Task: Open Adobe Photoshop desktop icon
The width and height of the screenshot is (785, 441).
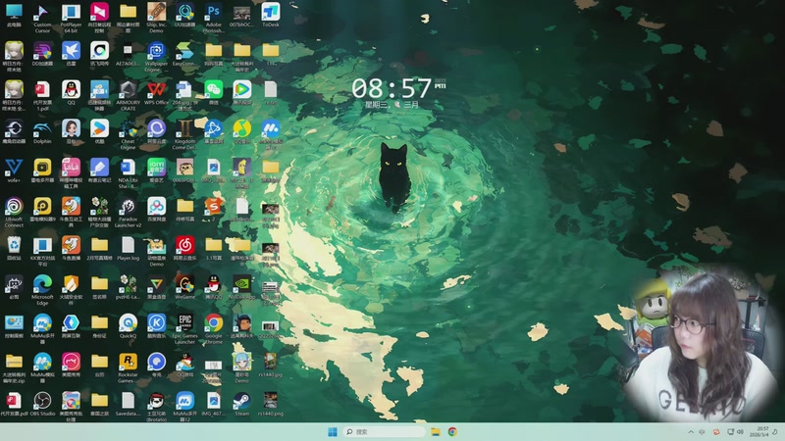Action: coord(213,16)
